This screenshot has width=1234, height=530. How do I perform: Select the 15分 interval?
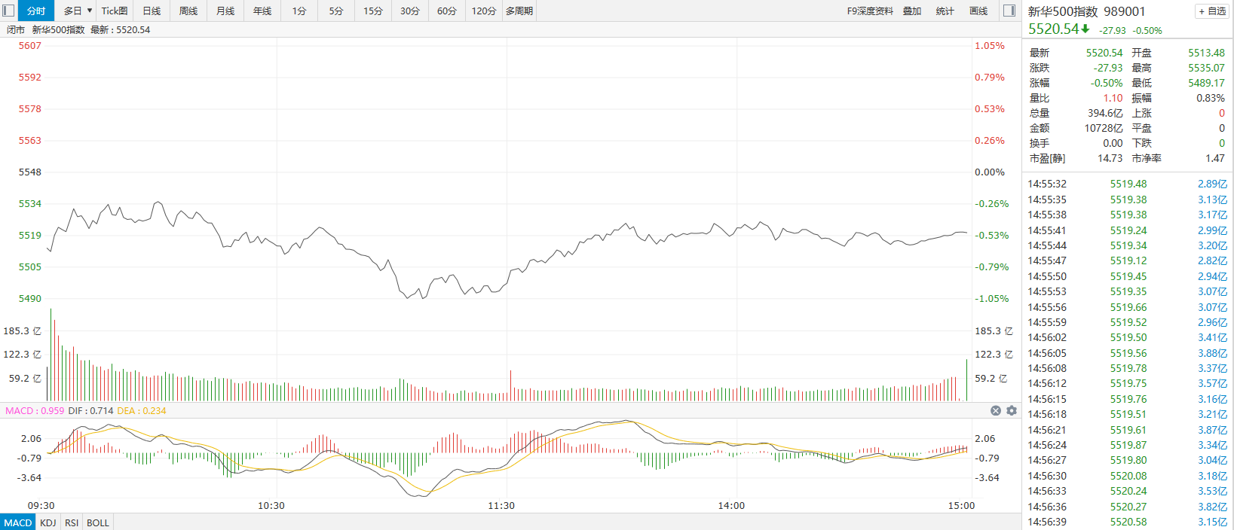click(373, 11)
